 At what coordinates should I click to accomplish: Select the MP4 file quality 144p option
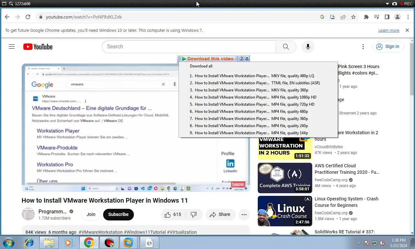[258, 133]
